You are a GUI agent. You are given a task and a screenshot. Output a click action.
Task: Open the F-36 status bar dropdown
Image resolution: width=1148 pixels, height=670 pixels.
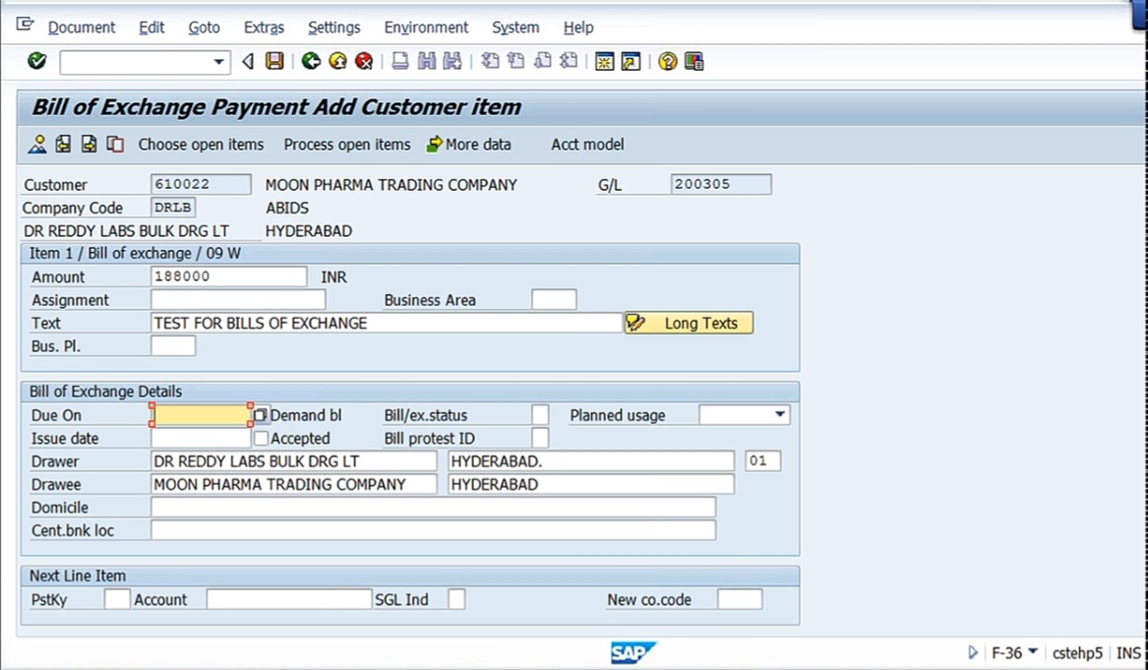click(1033, 651)
